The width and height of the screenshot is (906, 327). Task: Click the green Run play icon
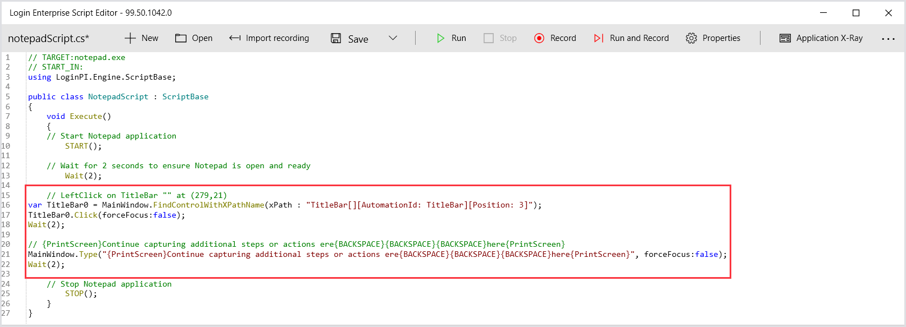[441, 38]
